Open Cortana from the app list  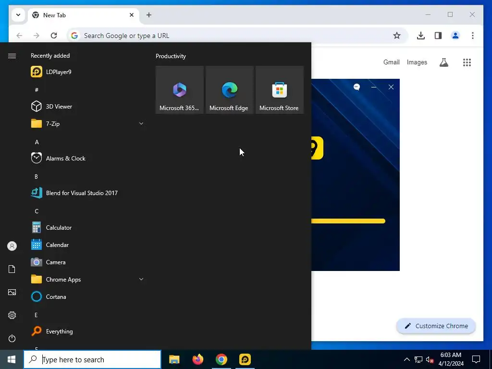point(88,296)
